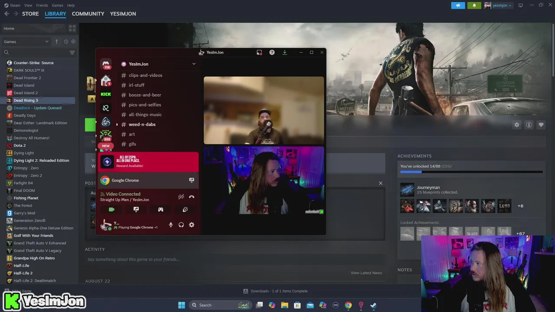Go to the Steam STORE tab
Image resolution: width=555 pixels, height=312 pixels.
pyautogui.click(x=30, y=14)
